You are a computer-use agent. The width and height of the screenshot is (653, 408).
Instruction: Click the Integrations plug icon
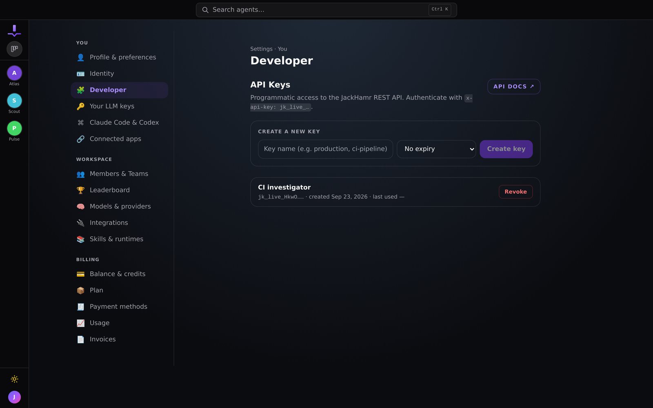[81, 223]
